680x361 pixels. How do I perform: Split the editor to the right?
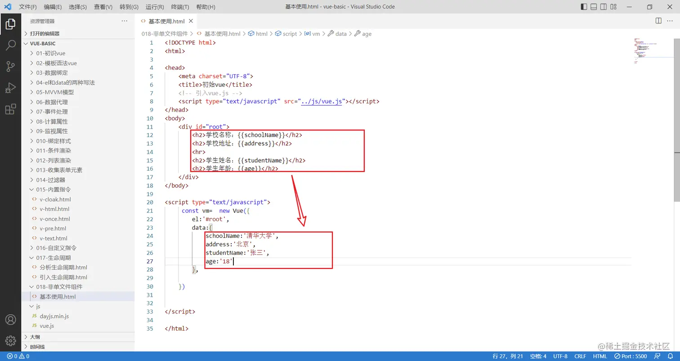tap(658, 21)
